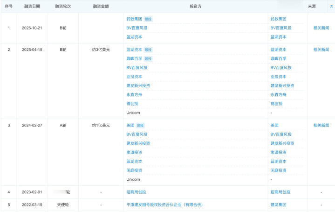Open 蚂蚁集团 link beside its 领投 tag
This screenshot has height=212, width=335.
coord(134,19)
